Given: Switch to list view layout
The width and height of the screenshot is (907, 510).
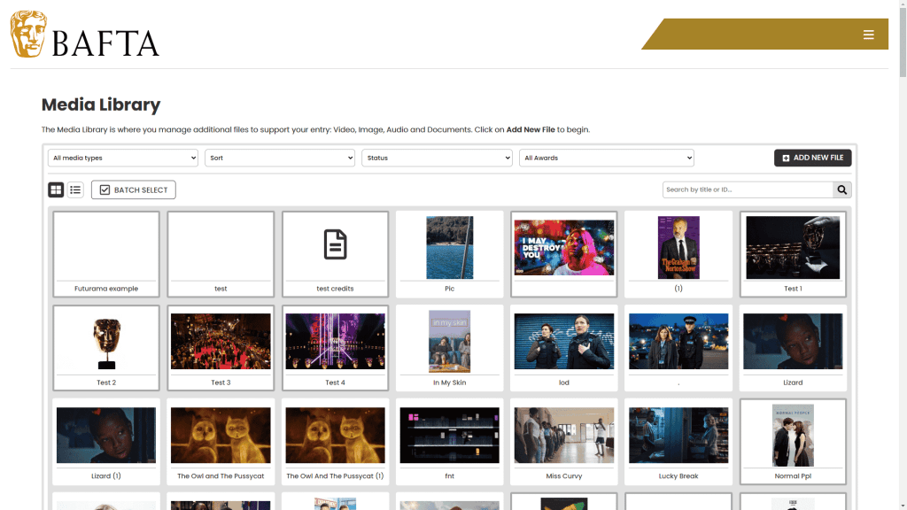Looking at the screenshot, I should [x=75, y=189].
